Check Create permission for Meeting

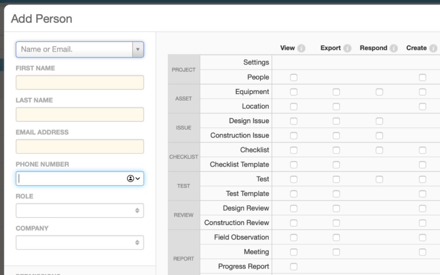[423, 252]
